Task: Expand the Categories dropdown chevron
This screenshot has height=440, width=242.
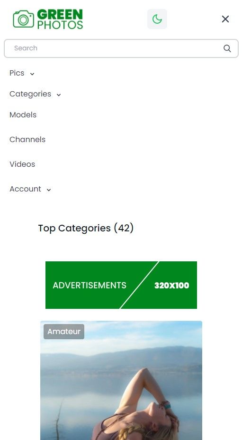Action: (x=58, y=95)
